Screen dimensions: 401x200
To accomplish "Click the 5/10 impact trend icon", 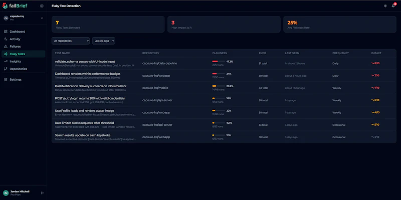I will [372, 125].
